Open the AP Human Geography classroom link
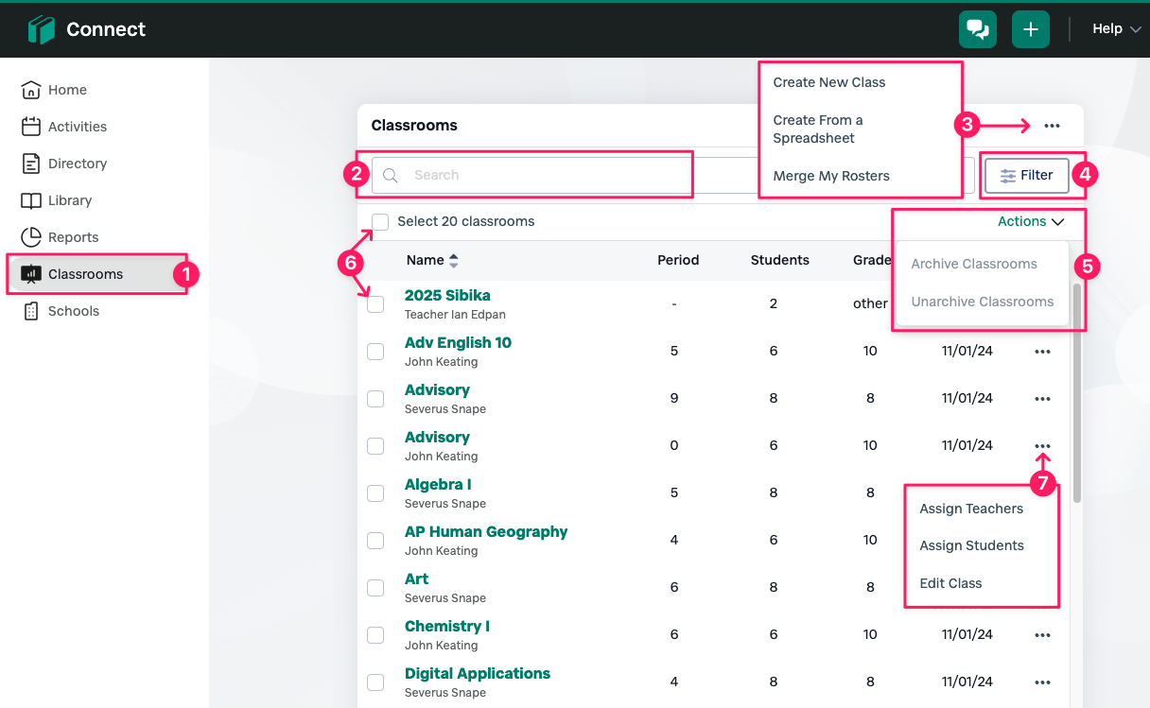The width and height of the screenshot is (1150, 708). [x=486, y=531]
